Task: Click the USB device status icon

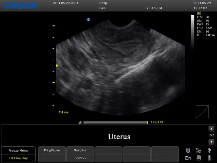Action: pos(209,150)
